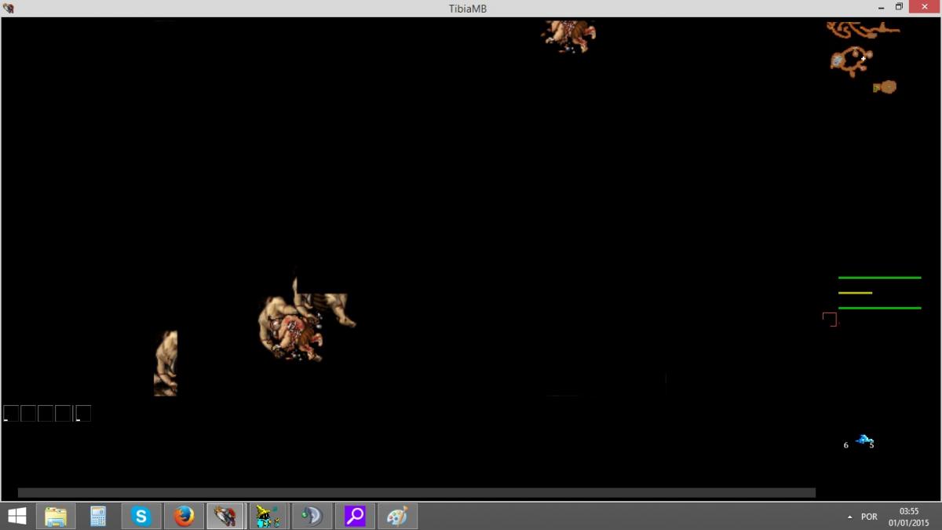
Task: Click the TibiaMB icon in the title bar
Action: (x=9, y=8)
